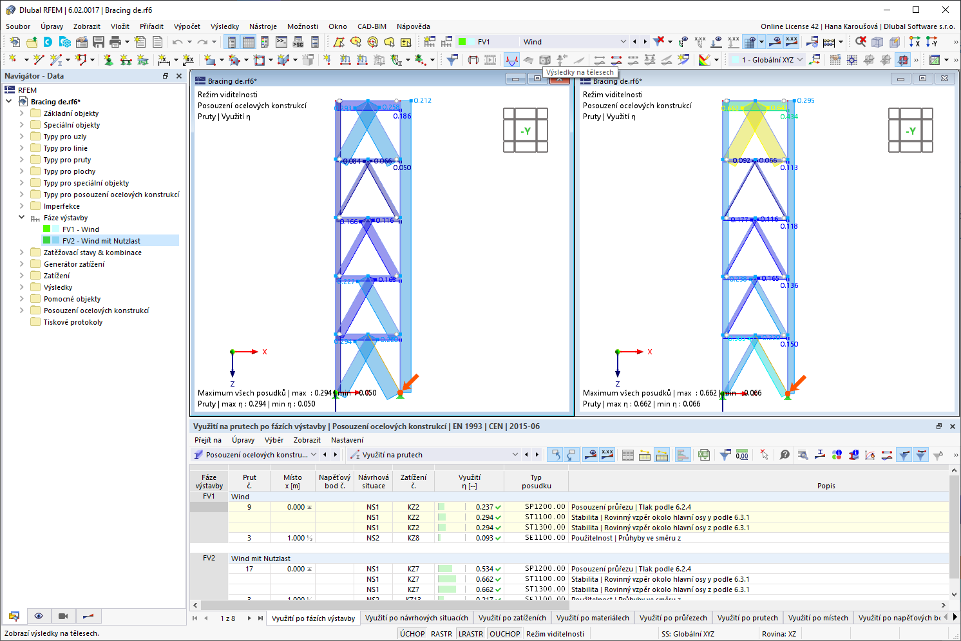Click the magnifier with red X icon
Viewport: 961px width, 641px height.
861,42
